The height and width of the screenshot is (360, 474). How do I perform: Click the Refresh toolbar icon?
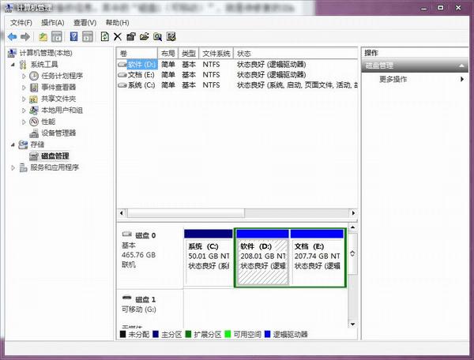pos(104,37)
